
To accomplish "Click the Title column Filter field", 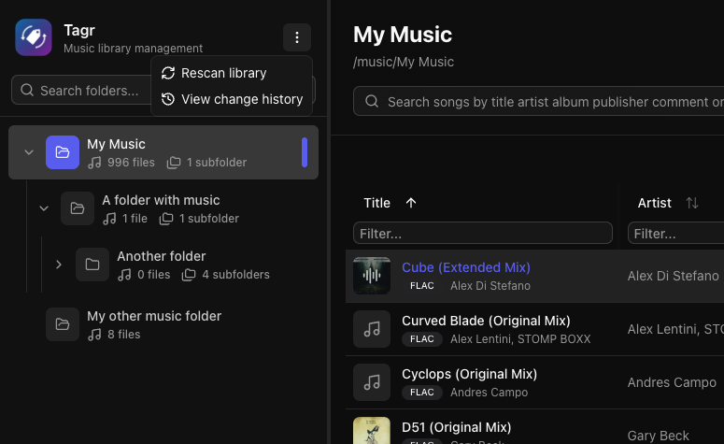I will point(482,233).
